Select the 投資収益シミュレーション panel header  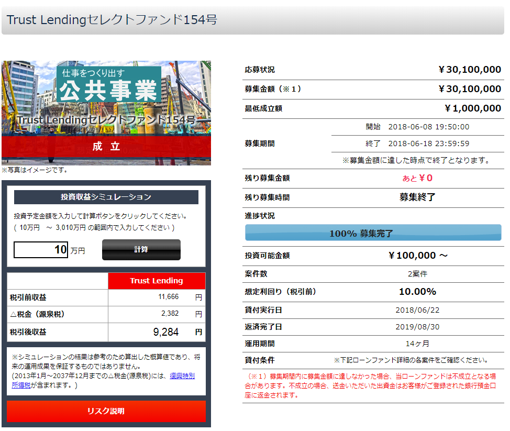106,197
